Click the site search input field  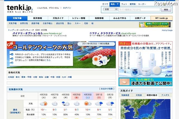point(140,9)
